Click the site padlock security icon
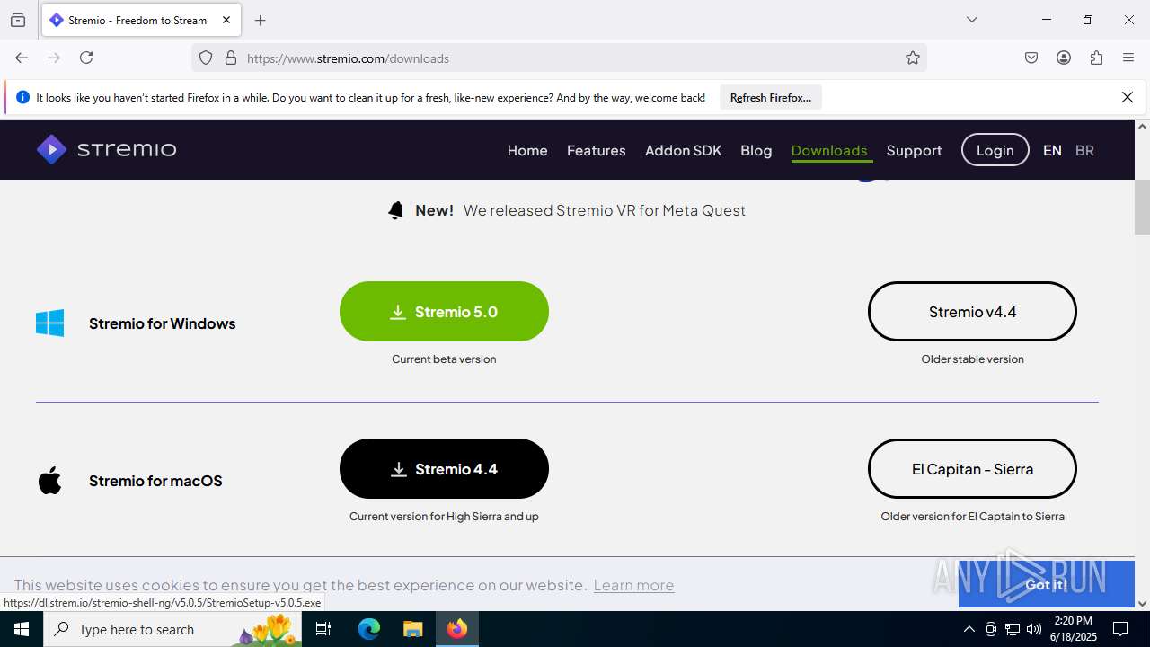This screenshot has width=1150, height=647. click(x=231, y=58)
